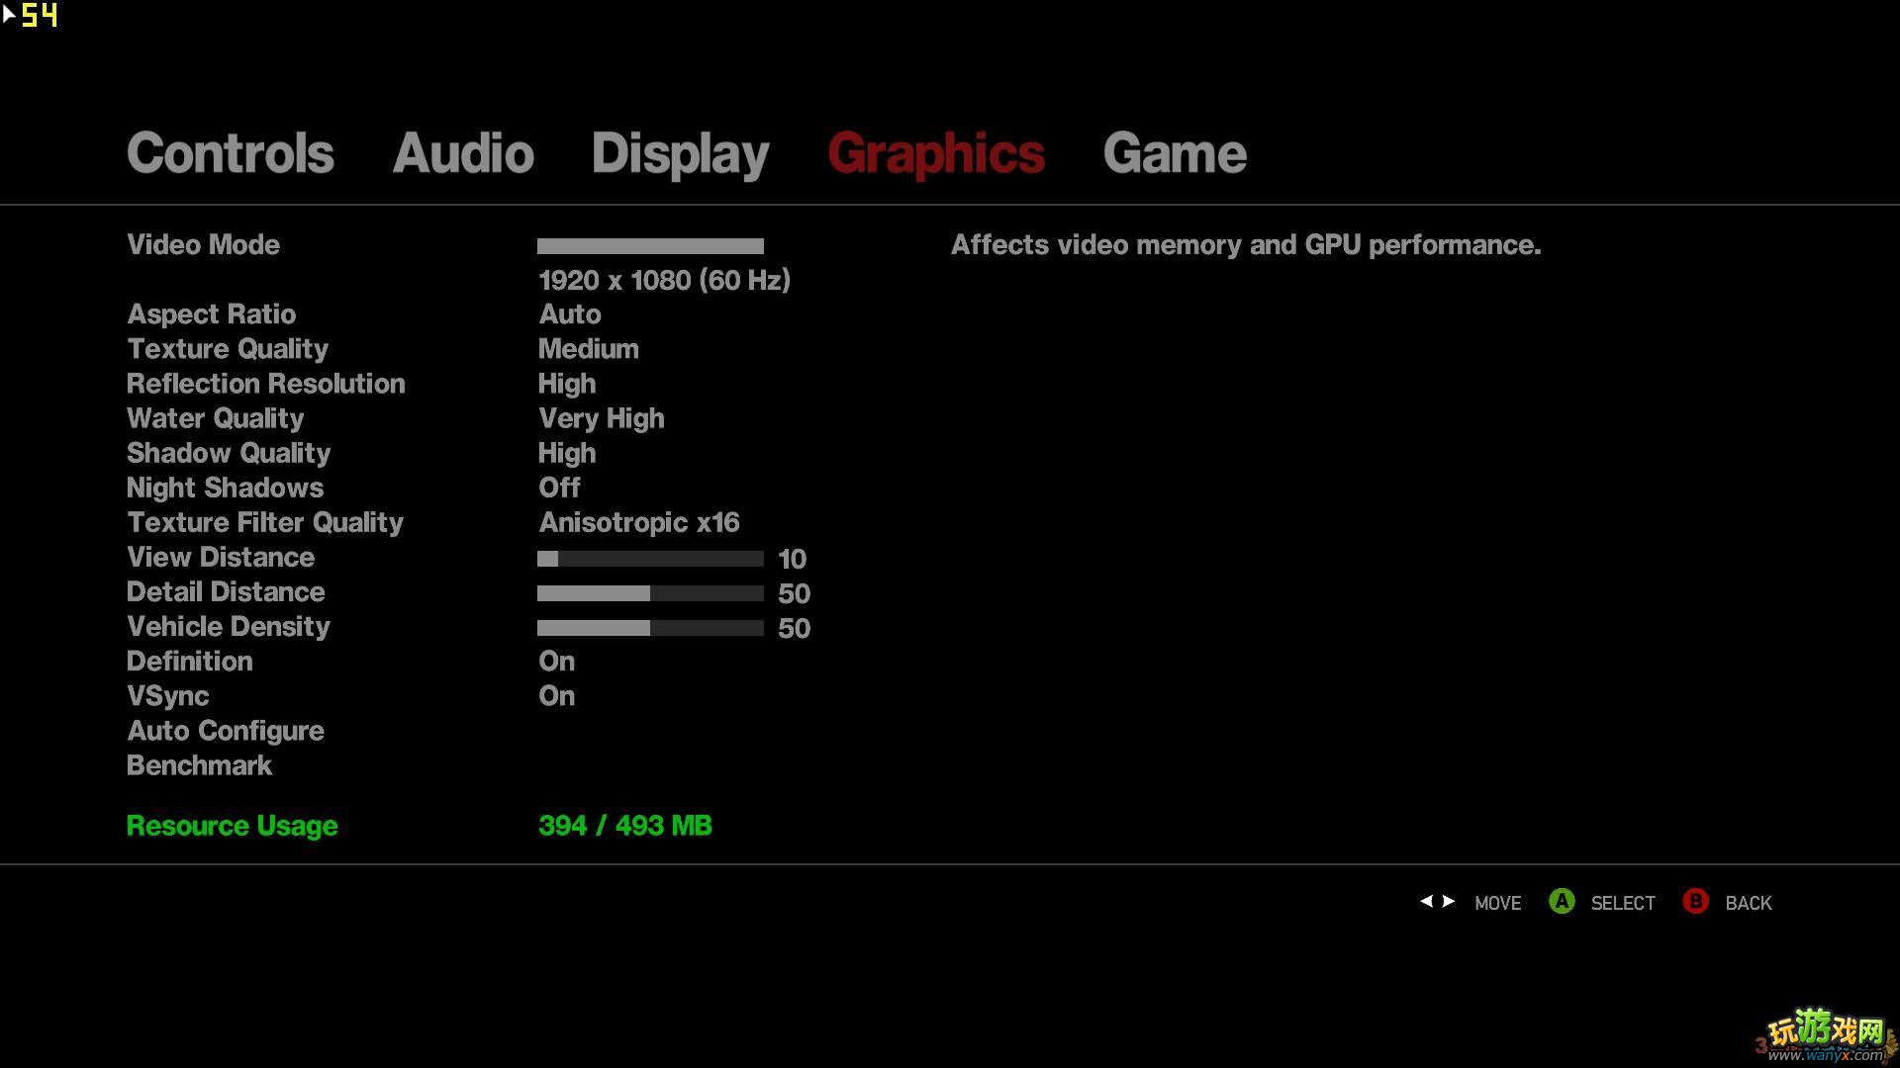Click Benchmark button
This screenshot has width=1900, height=1068.
coord(198,765)
